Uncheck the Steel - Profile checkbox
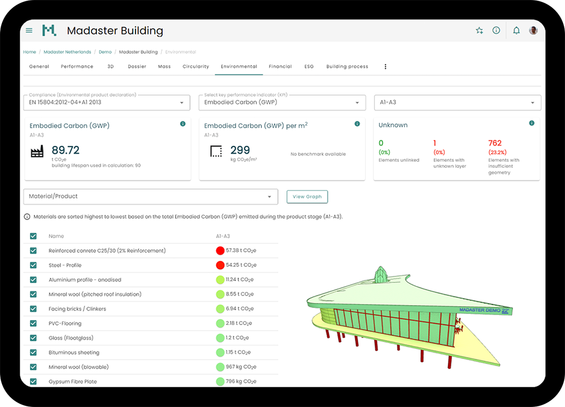565x407 pixels. tap(33, 265)
